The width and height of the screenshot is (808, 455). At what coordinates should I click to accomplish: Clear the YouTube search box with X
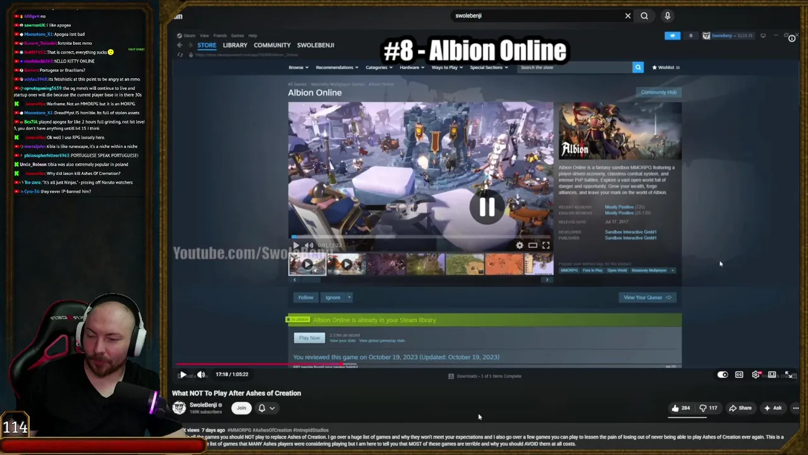tap(627, 16)
